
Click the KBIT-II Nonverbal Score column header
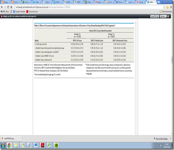(120, 40)
